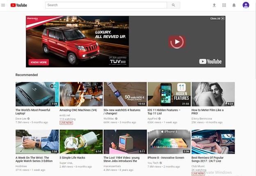Click the 21:55 duration badge
This screenshot has width=256, height=176.
pyautogui.click(x=185, y=104)
